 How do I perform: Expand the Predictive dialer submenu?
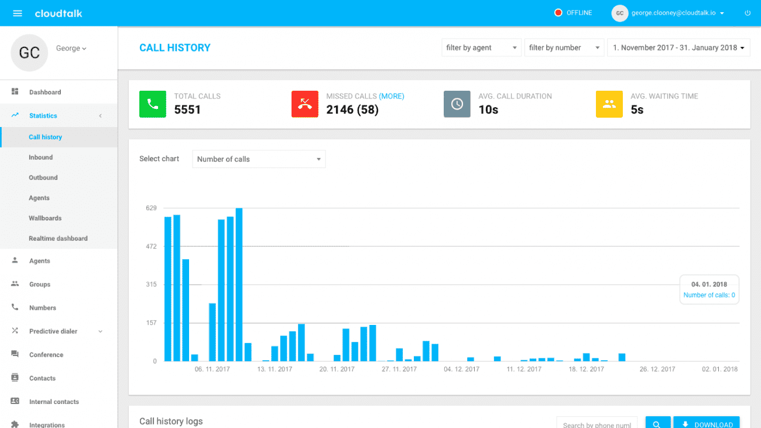point(100,331)
